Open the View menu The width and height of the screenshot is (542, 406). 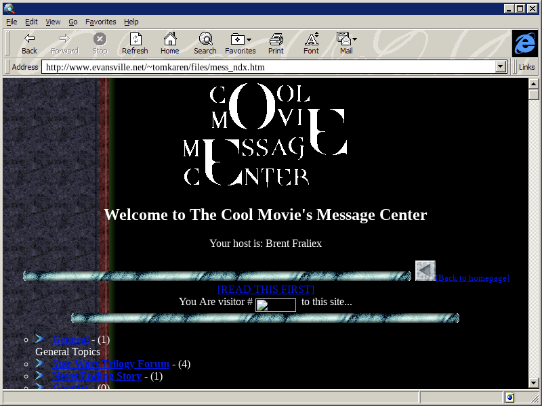[53, 22]
